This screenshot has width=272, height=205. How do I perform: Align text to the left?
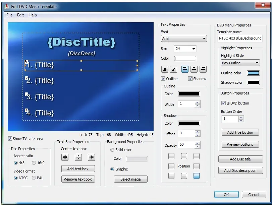(x=185, y=69)
